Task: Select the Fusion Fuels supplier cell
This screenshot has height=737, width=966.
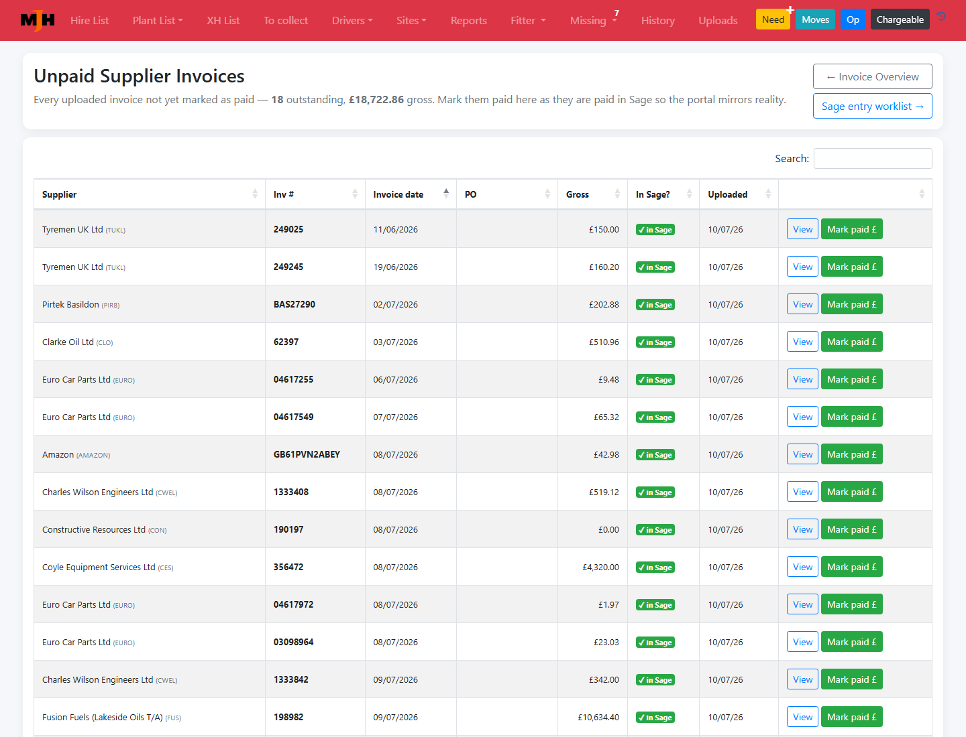Action: click(150, 717)
